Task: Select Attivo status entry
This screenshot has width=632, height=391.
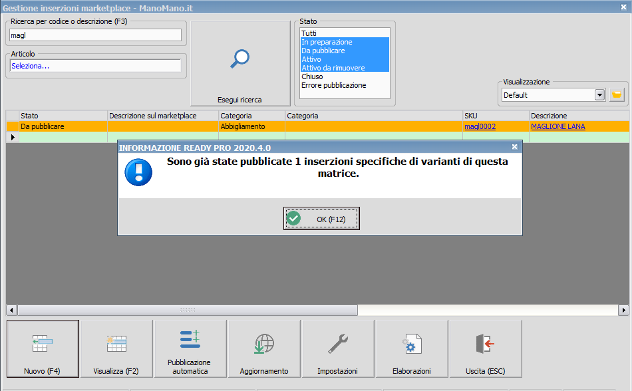Action: 345,59
